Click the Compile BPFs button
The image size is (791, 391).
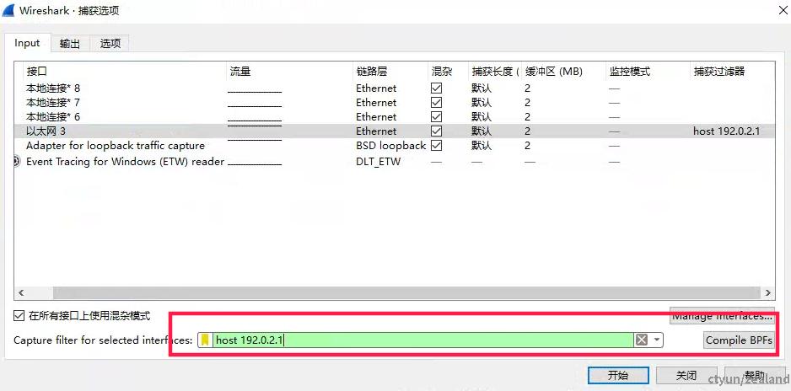click(739, 340)
